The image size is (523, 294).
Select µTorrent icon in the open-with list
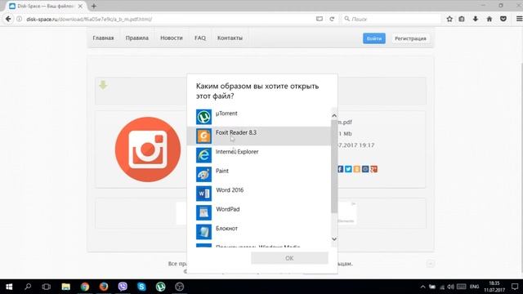(203, 117)
